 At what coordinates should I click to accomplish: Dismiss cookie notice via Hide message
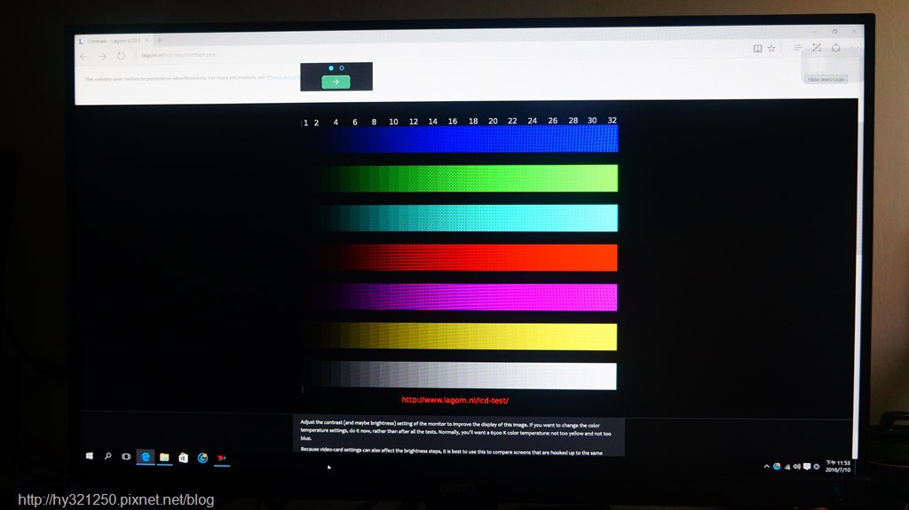pyautogui.click(x=826, y=80)
